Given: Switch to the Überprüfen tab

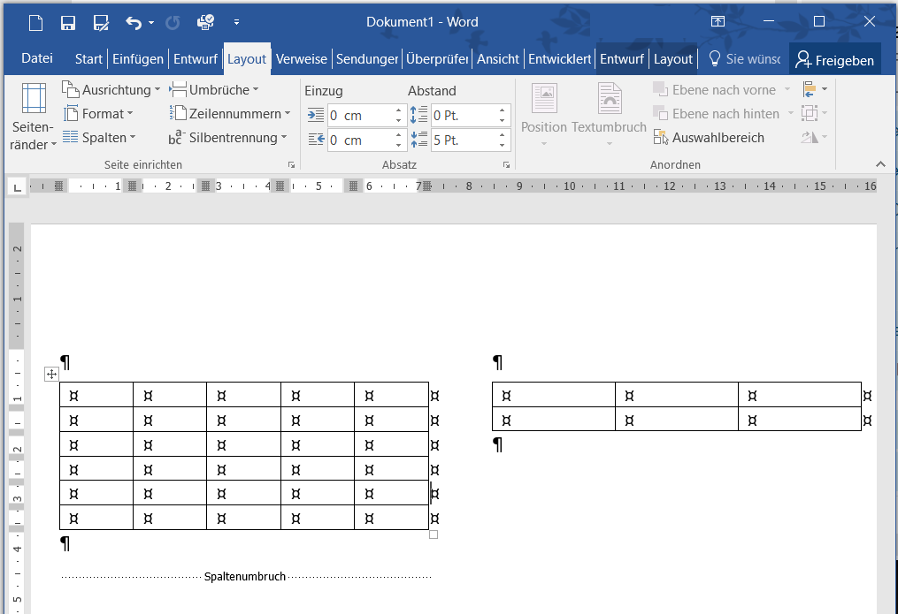Looking at the screenshot, I should point(437,59).
